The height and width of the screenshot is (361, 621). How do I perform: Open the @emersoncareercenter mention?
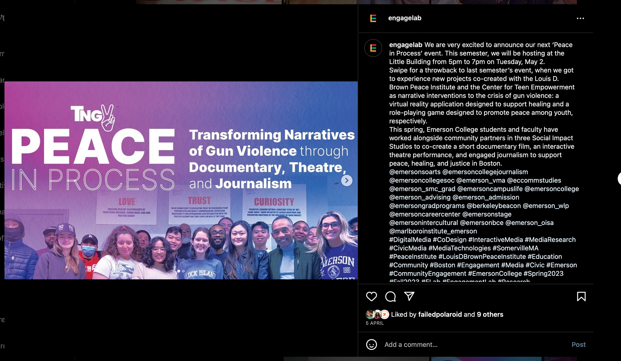pyautogui.click(x=425, y=214)
